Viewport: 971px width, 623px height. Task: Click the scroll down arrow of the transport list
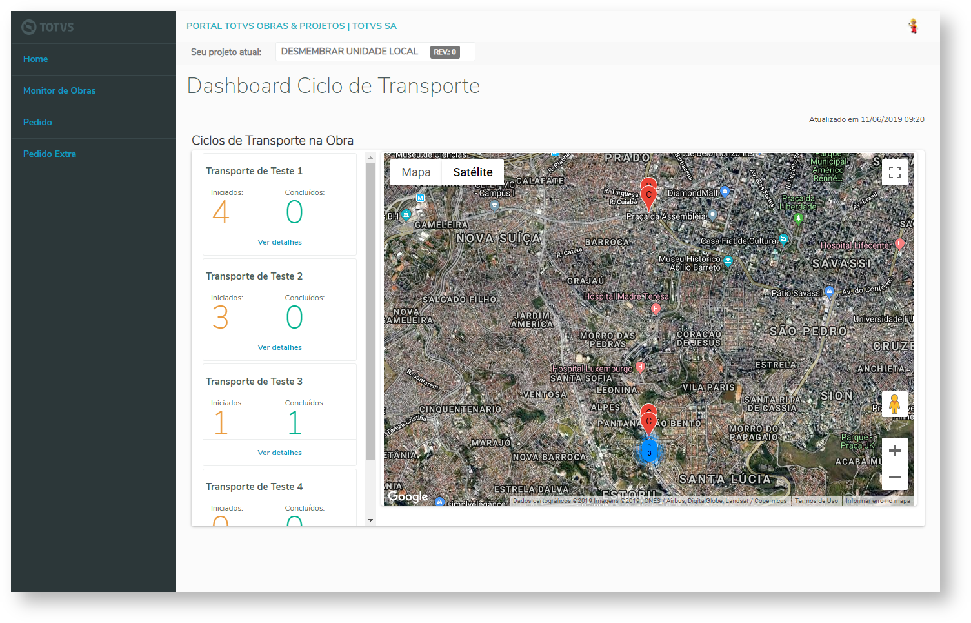[370, 520]
